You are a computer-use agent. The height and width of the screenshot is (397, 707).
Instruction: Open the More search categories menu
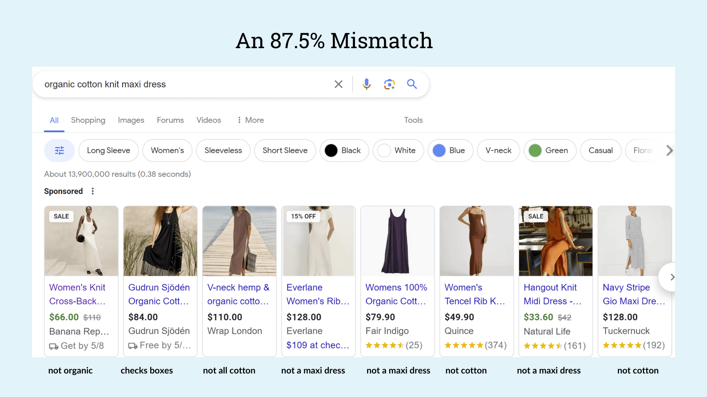(250, 120)
